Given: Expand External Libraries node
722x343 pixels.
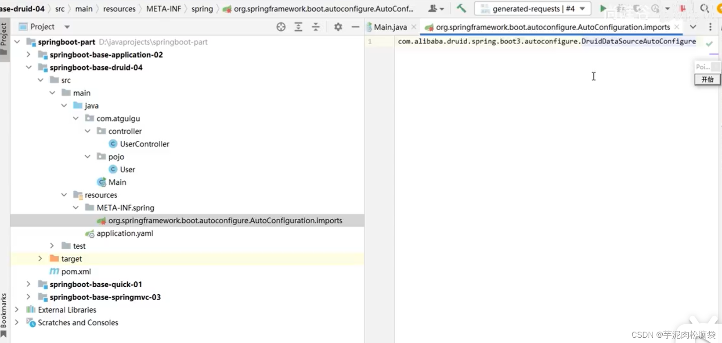Looking at the screenshot, I should pyautogui.click(x=17, y=310).
